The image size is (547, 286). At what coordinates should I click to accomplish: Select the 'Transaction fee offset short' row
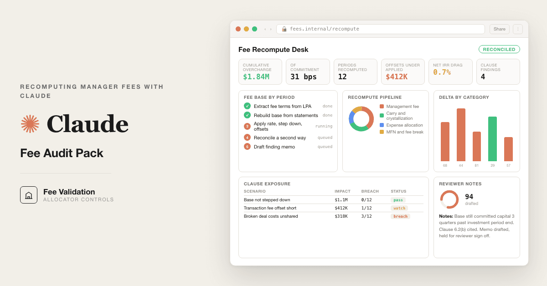334,208
